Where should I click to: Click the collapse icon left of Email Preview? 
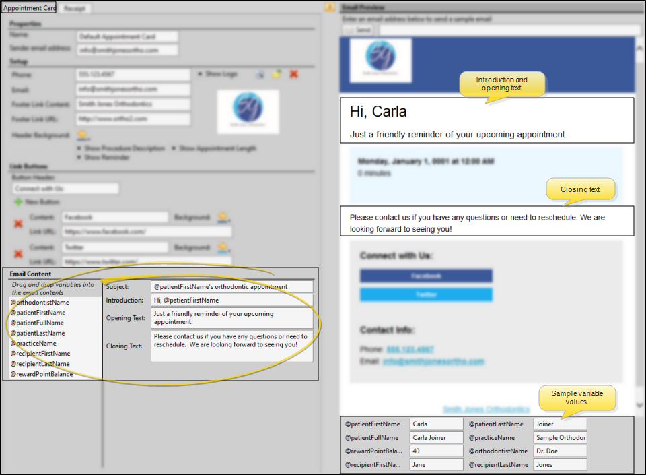(x=330, y=7)
